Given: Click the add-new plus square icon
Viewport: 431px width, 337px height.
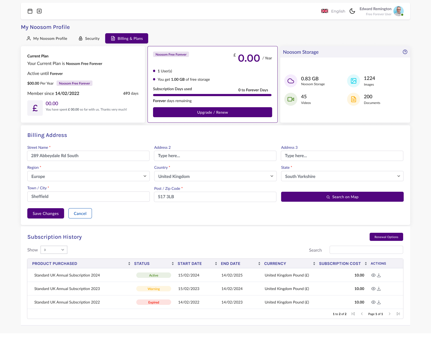Looking at the screenshot, I should pyautogui.click(x=39, y=11).
